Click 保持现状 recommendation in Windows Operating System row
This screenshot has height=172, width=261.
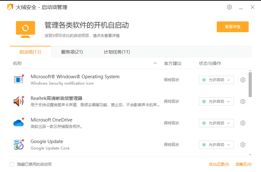click(x=171, y=80)
